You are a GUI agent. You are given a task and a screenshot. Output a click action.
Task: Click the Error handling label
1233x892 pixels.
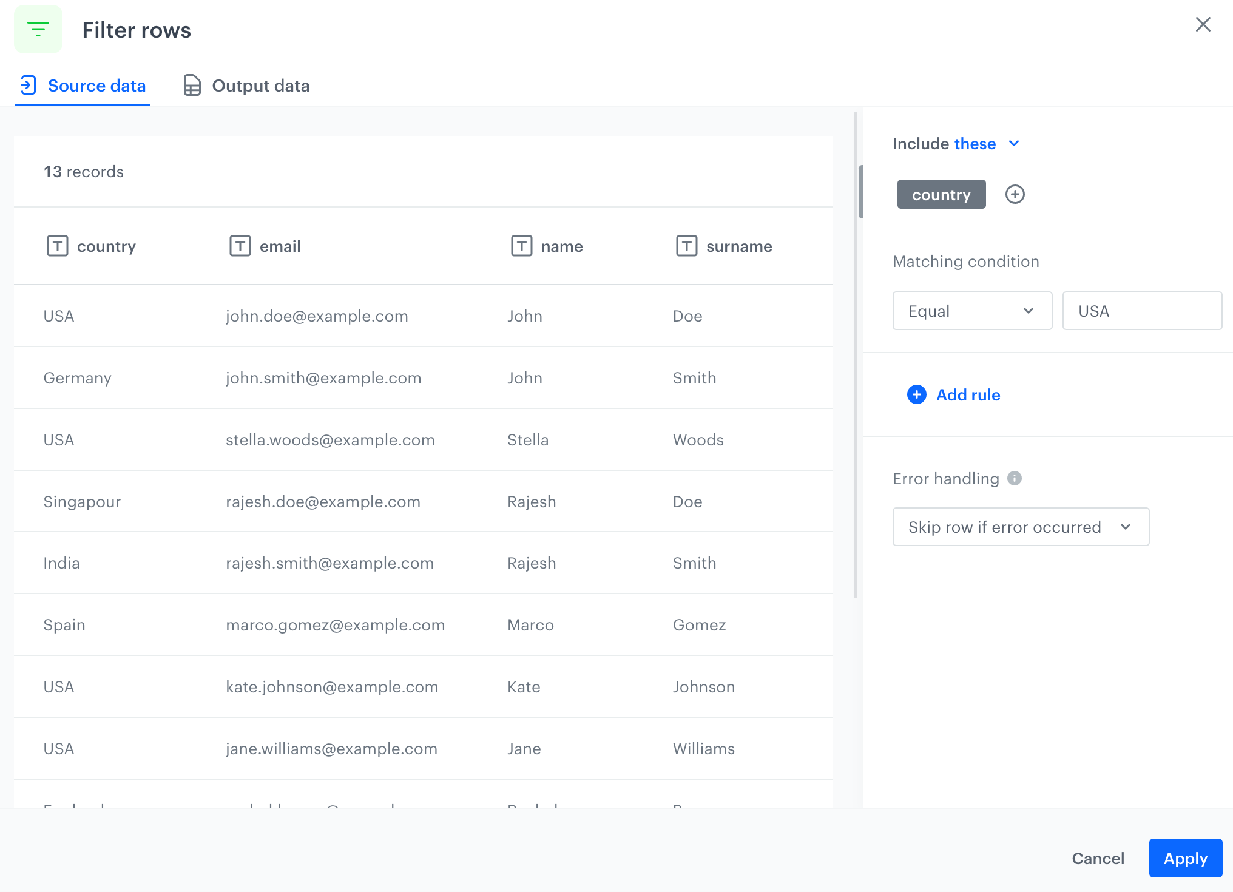coord(946,479)
